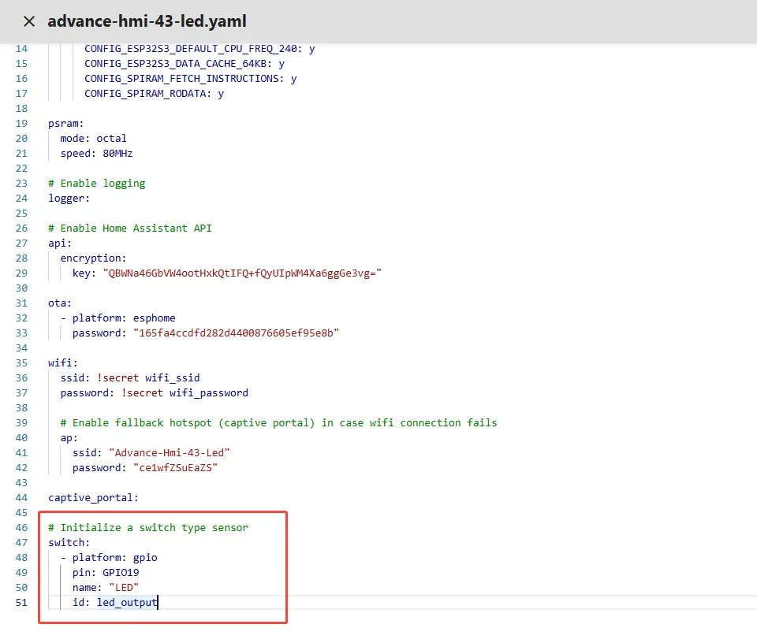The height and width of the screenshot is (643, 757).
Task: Click the fallback hotspot password "ce1wfZSuEaZS"
Action: [x=175, y=468]
